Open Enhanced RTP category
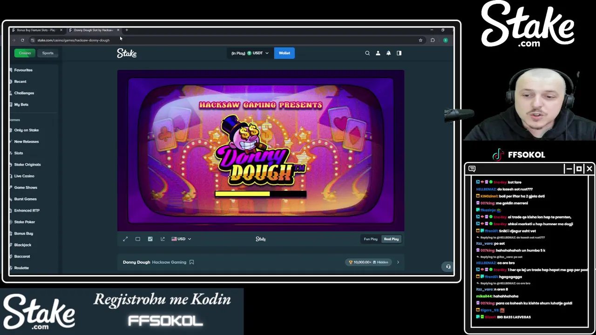596x335 pixels. coord(27,210)
